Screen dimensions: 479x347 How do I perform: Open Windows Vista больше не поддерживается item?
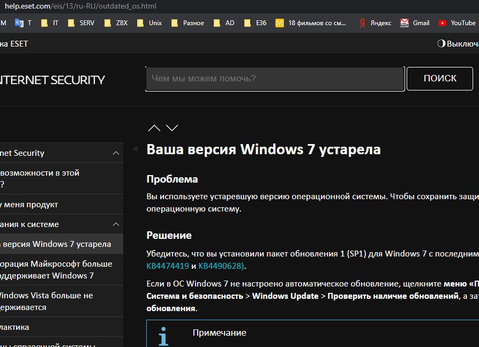[62, 301]
